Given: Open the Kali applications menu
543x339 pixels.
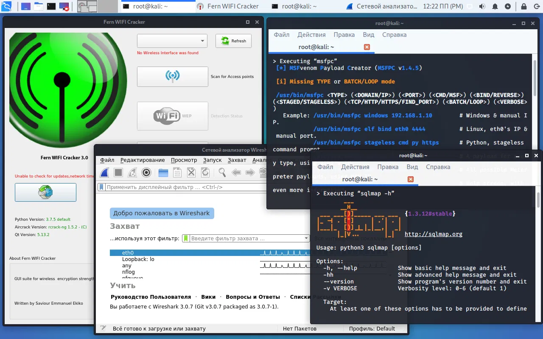Looking at the screenshot, I should 7,6.
